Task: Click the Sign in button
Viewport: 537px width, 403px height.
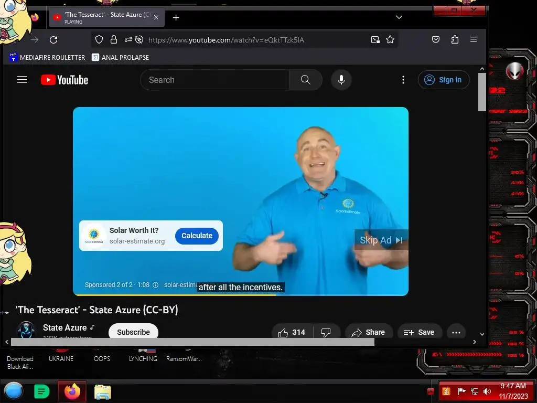Action: [x=444, y=80]
